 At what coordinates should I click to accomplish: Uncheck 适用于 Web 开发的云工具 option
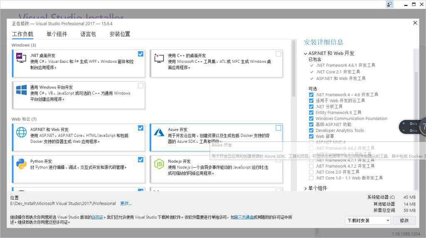[311, 101]
